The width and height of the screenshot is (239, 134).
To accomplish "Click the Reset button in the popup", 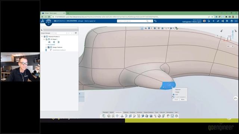I will coord(176,99).
